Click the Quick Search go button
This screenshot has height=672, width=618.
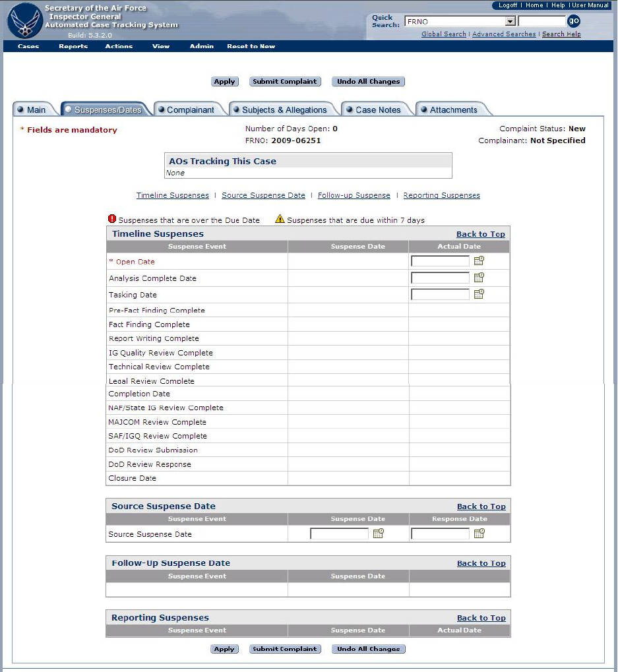(574, 20)
